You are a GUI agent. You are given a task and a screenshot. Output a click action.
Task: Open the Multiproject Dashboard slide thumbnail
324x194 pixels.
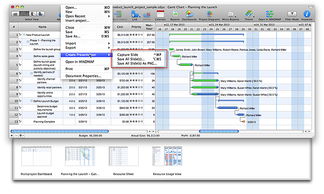point(36,156)
